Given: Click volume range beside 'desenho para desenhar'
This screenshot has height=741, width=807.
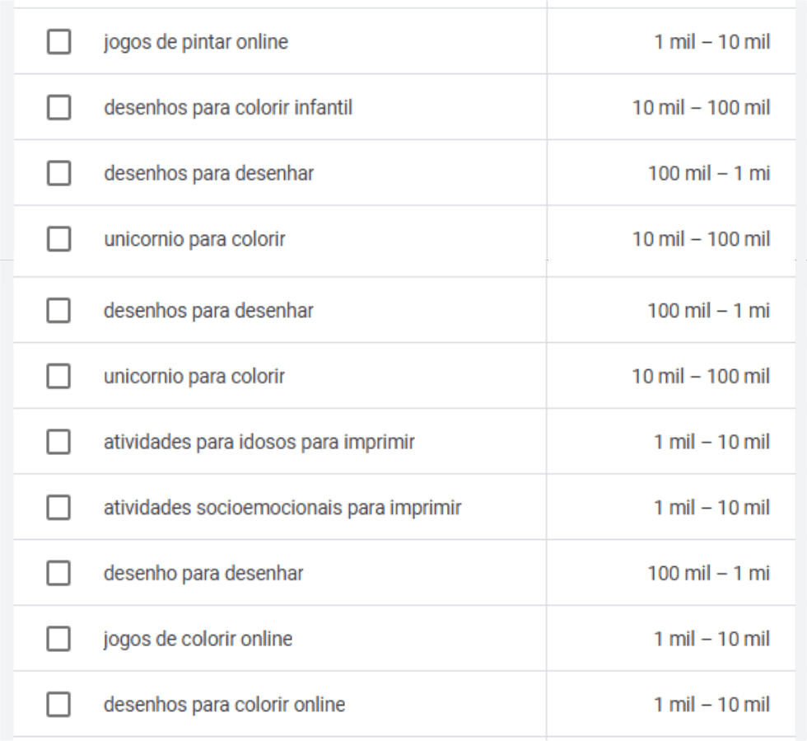Looking at the screenshot, I should tap(709, 573).
